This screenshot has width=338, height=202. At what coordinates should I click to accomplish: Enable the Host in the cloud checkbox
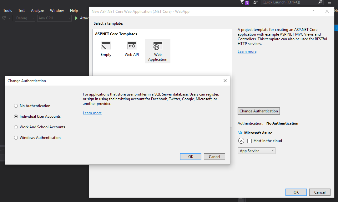(250, 141)
